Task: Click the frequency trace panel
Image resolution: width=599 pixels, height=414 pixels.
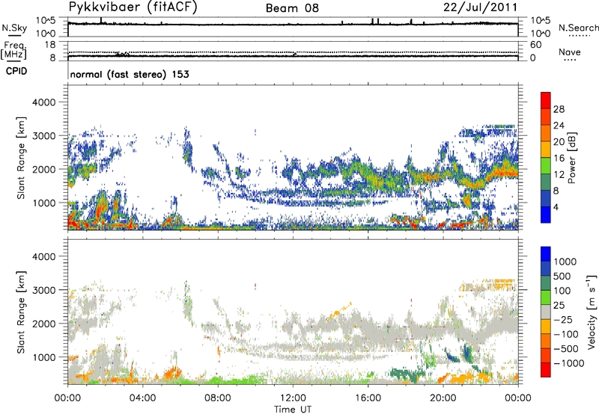Action: tap(293, 51)
